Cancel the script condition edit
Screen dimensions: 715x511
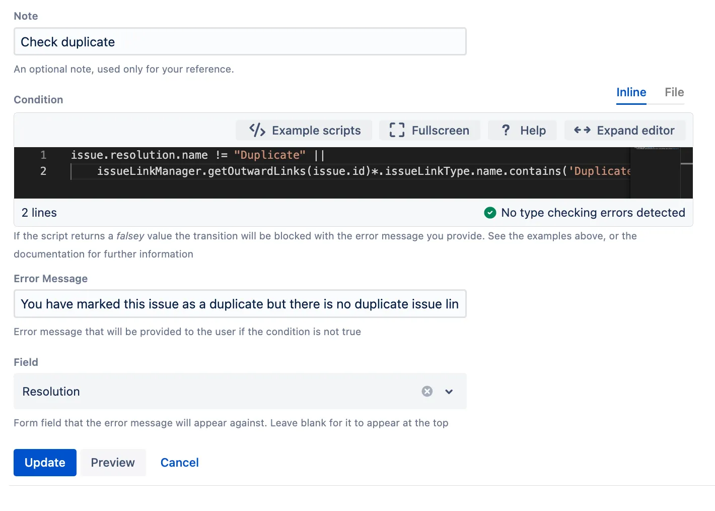click(180, 463)
